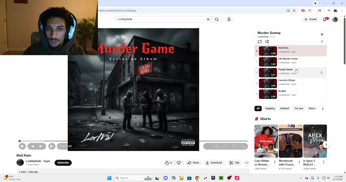
Task: Open Cam Wilder vs Bronny short
Action: (266, 141)
